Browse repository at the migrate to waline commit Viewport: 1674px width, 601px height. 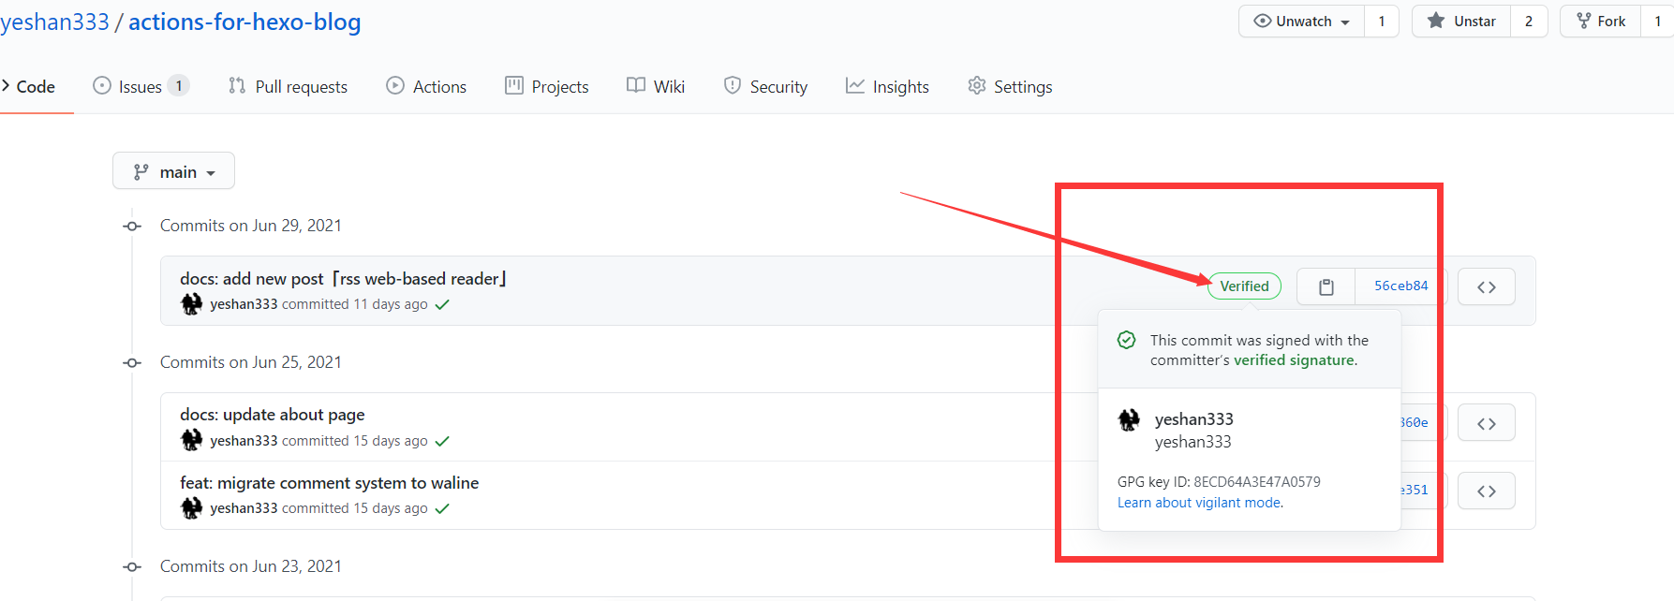[x=1487, y=491]
